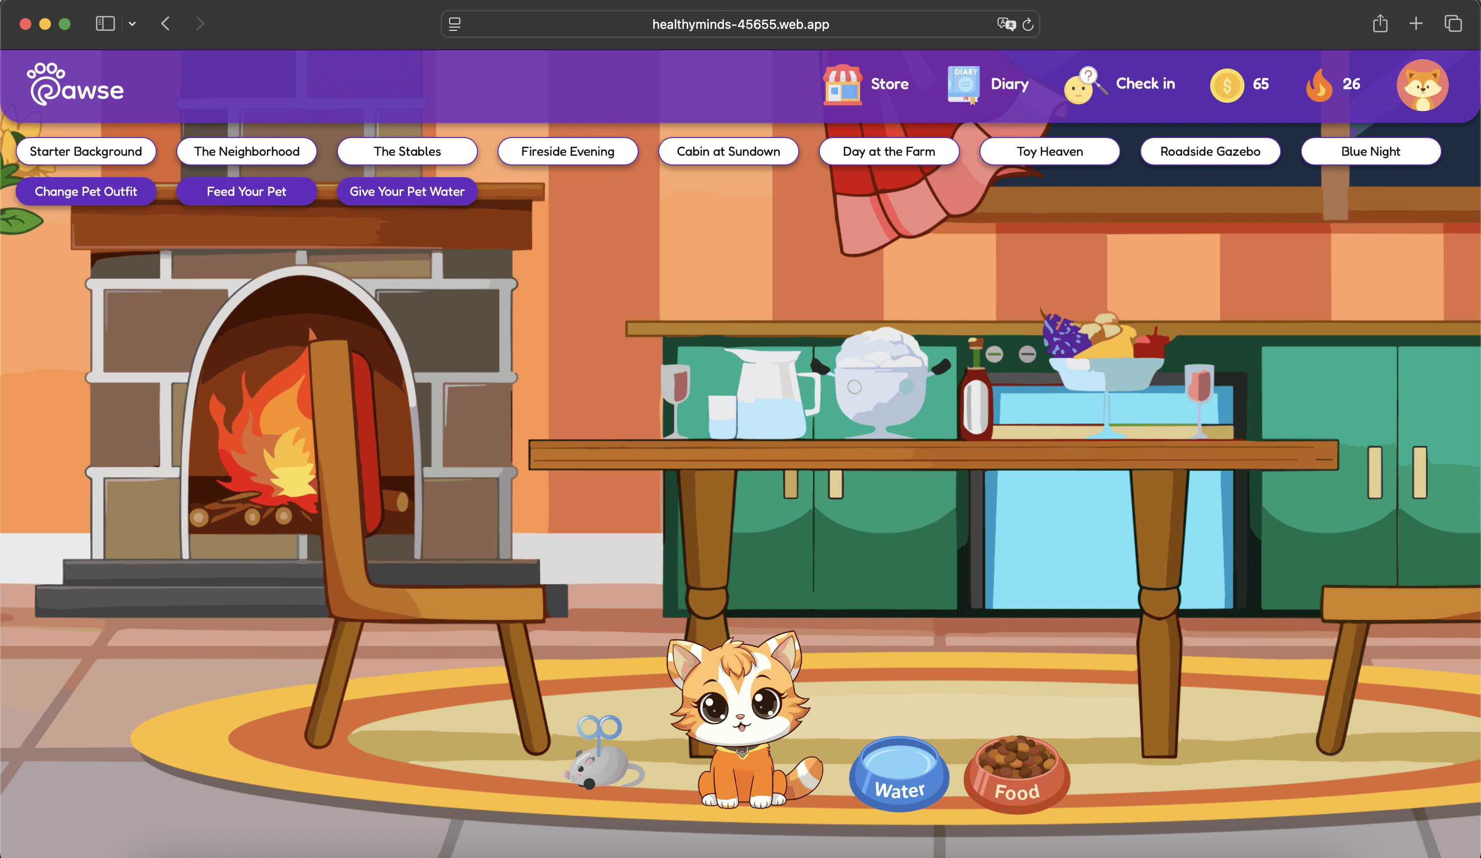The height and width of the screenshot is (858, 1481).
Task: Open the fox profile avatar
Action: point(1422,86)
